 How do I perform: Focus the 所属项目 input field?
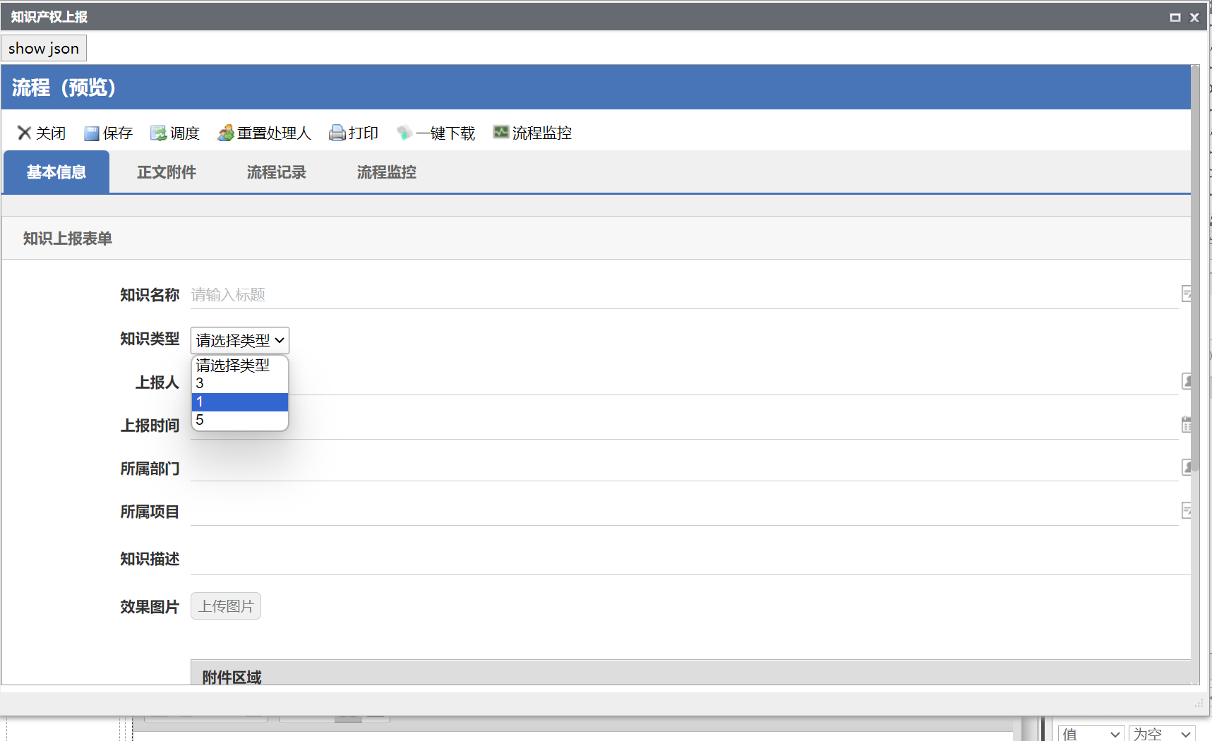coord(685,512)
